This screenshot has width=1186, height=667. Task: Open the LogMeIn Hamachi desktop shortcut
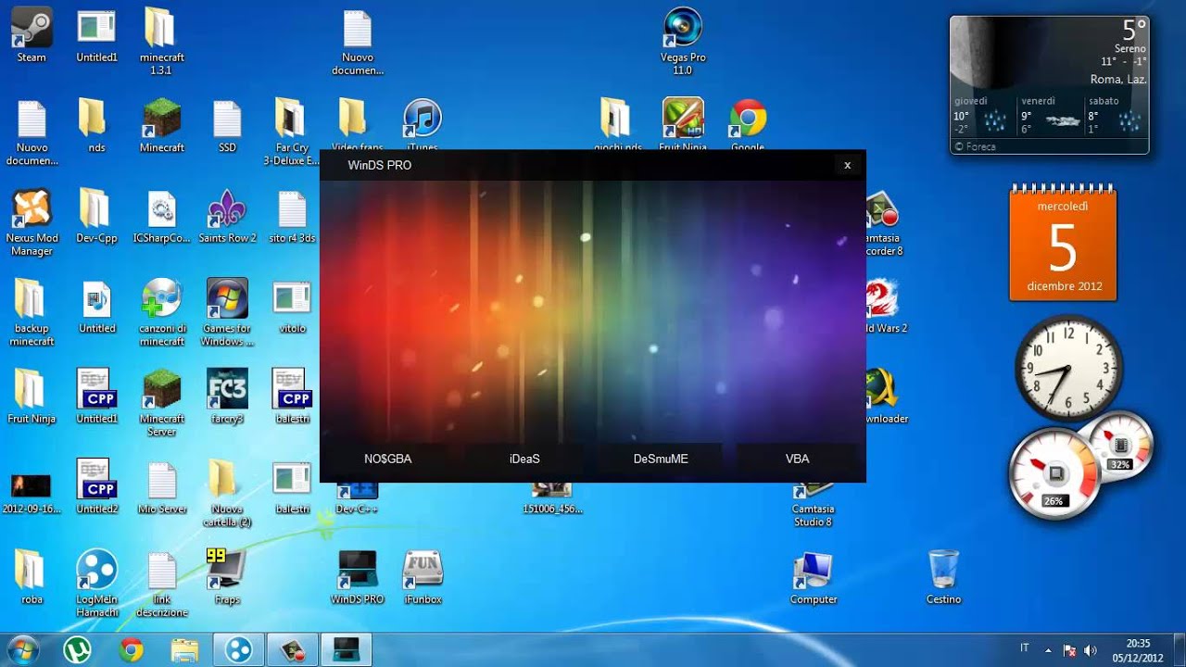(96, 583)
